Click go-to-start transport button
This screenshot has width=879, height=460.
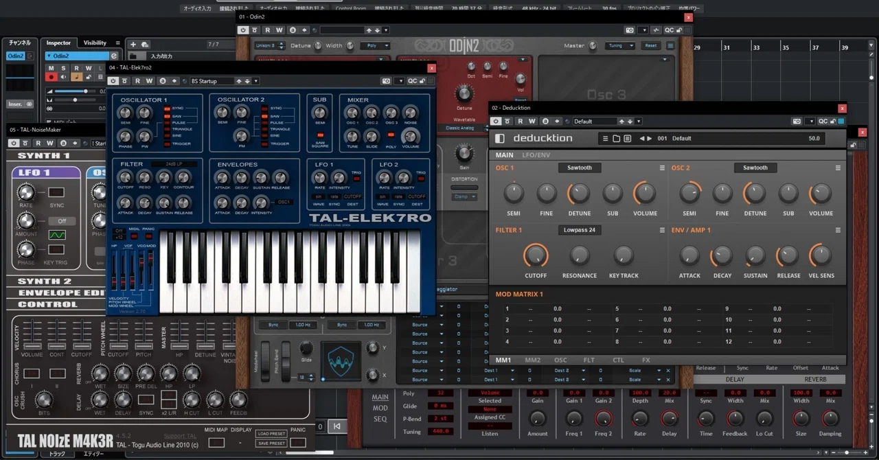(336, 426)
